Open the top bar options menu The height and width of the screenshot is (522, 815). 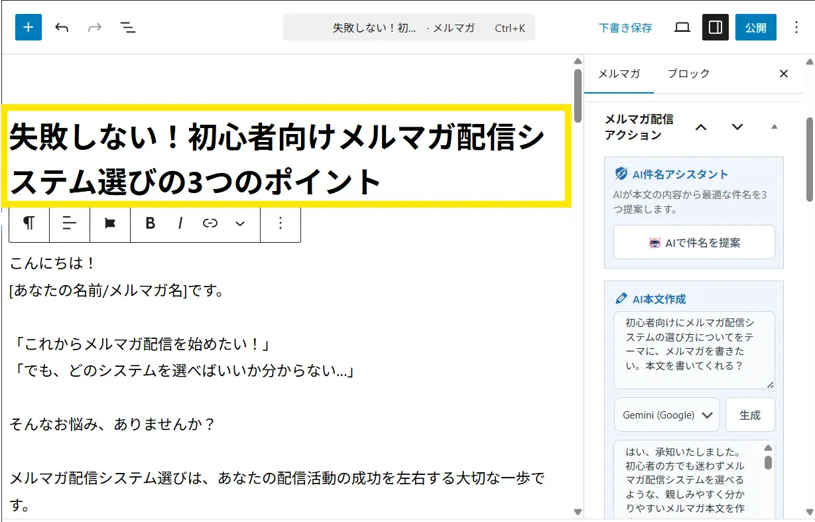pyautogui.click(x=796, y=28)
